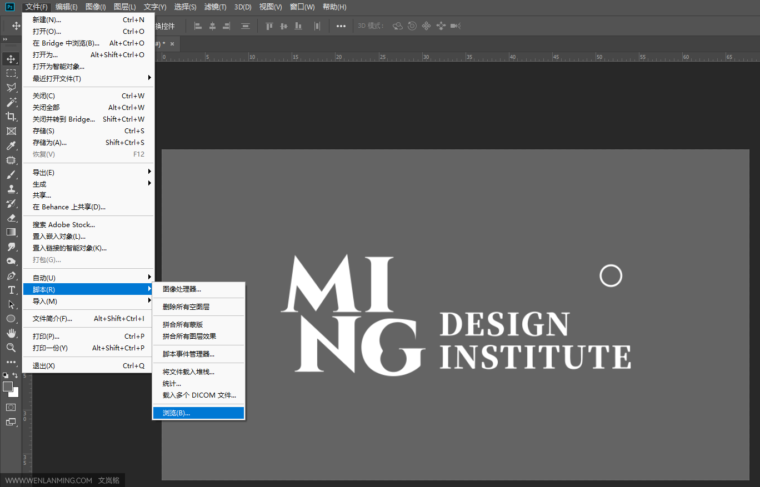The width and height of the screenshot is (760, 487).
Task: Select the Move tool in toolbar
Action: tap(11, 59)
